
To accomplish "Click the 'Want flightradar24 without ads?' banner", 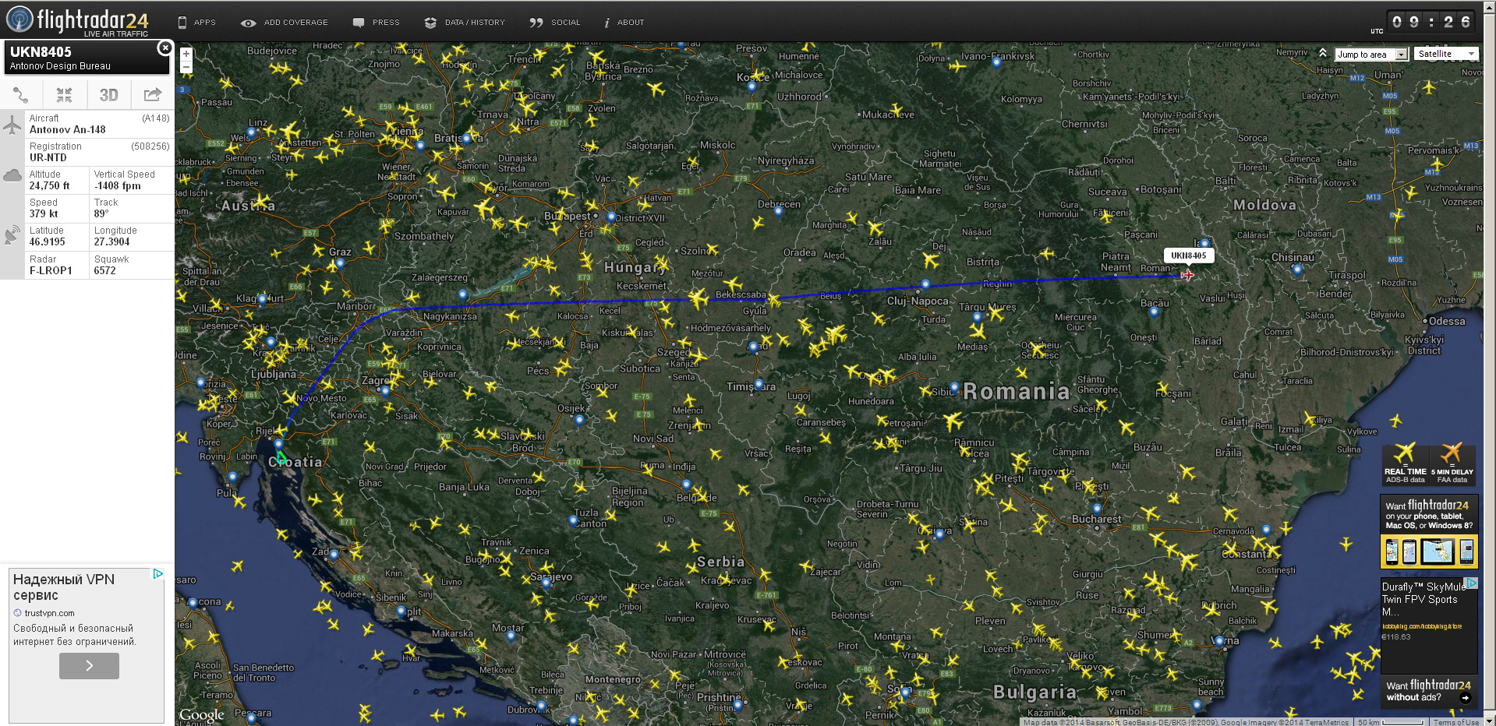I will tap(1428, 691).
